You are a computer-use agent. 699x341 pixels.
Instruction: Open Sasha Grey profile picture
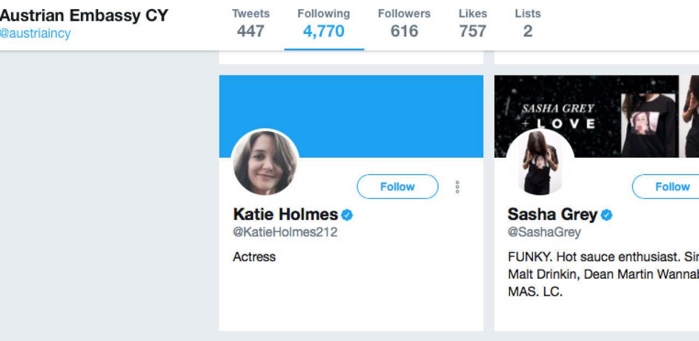tap(540, 163)
